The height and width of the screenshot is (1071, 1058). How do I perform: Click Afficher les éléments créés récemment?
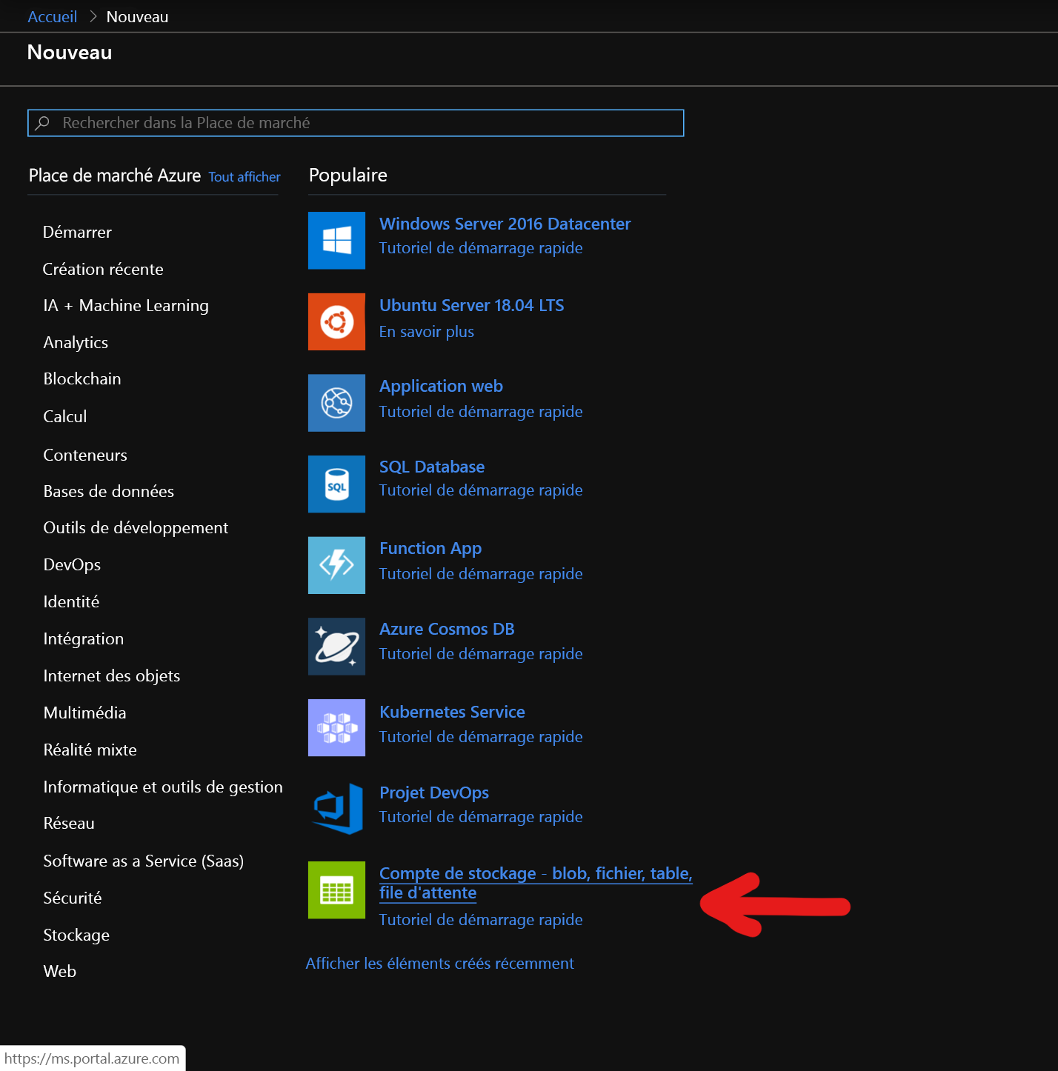pos(440,964)
